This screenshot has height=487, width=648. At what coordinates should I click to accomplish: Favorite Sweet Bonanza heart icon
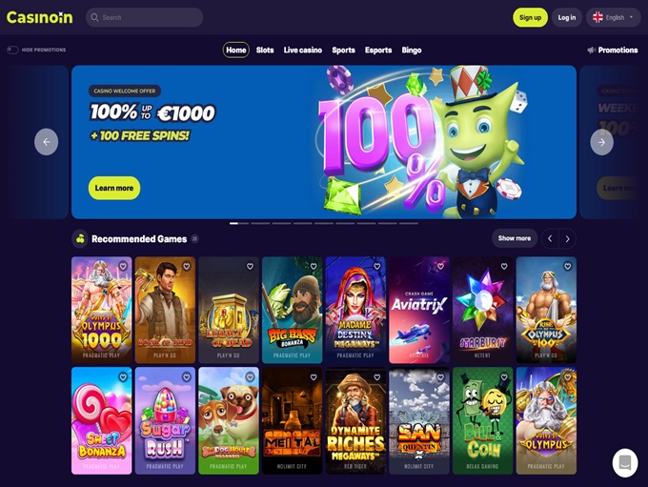coord(123,377)
